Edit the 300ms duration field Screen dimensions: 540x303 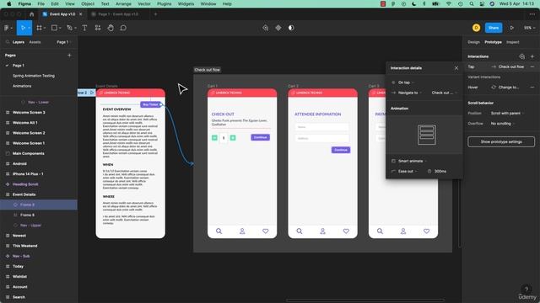click(440, 171)
